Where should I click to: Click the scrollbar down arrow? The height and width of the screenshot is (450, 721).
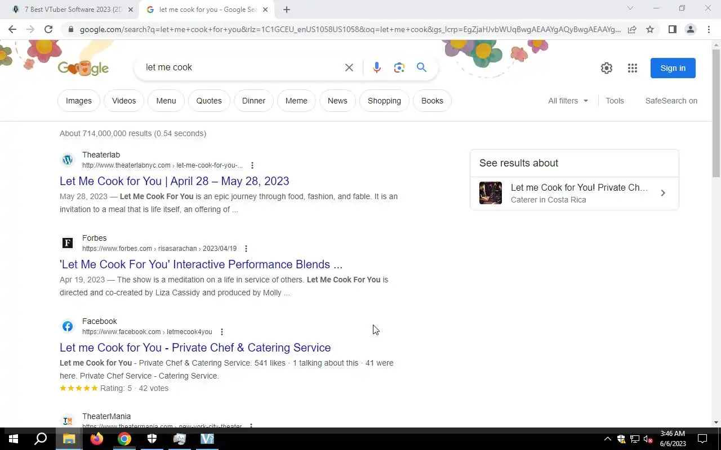[716, 422]
